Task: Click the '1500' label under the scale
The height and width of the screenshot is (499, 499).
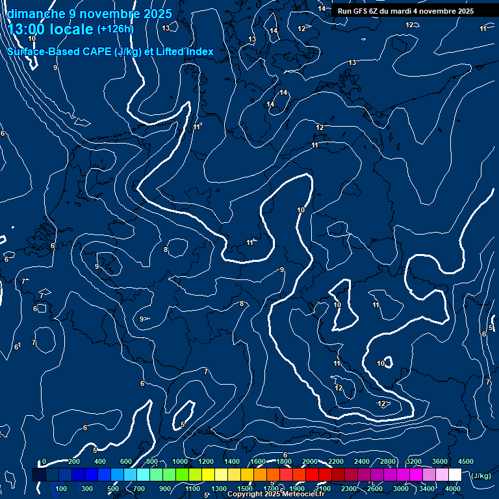Action: 245,489
